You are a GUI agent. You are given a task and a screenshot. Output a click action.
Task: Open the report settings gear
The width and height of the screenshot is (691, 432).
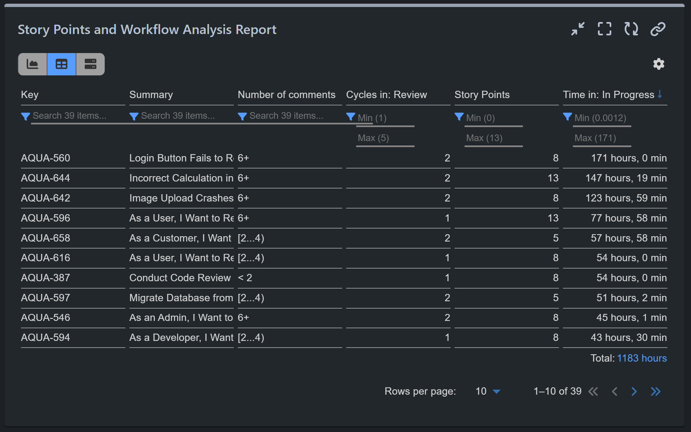click(x=658, y=64)
